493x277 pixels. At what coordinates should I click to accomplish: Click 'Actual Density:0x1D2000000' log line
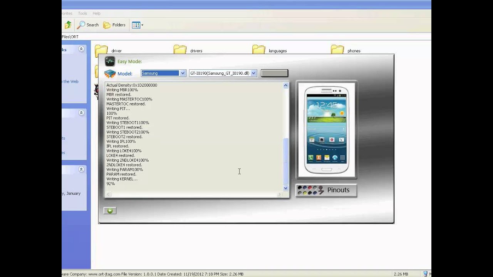click(132, 85)
